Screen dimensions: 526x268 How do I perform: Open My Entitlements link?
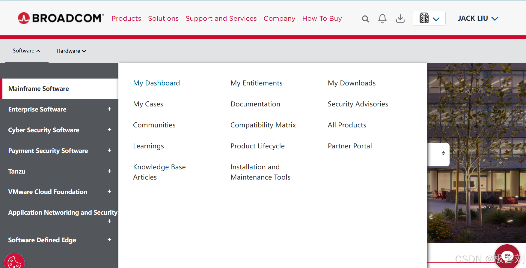256,83
